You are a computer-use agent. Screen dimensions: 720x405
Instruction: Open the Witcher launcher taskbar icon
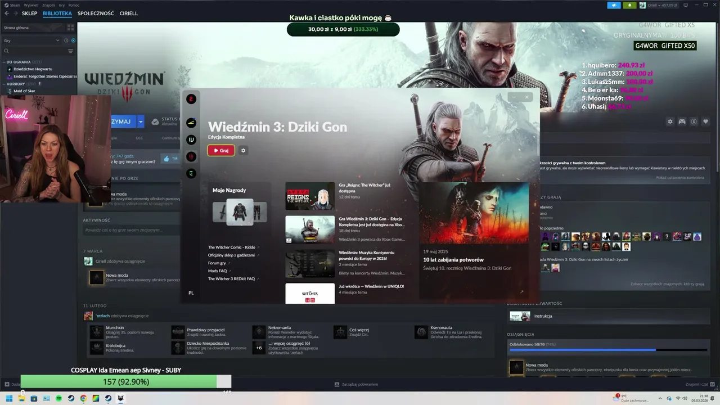(x=120, y=399)
